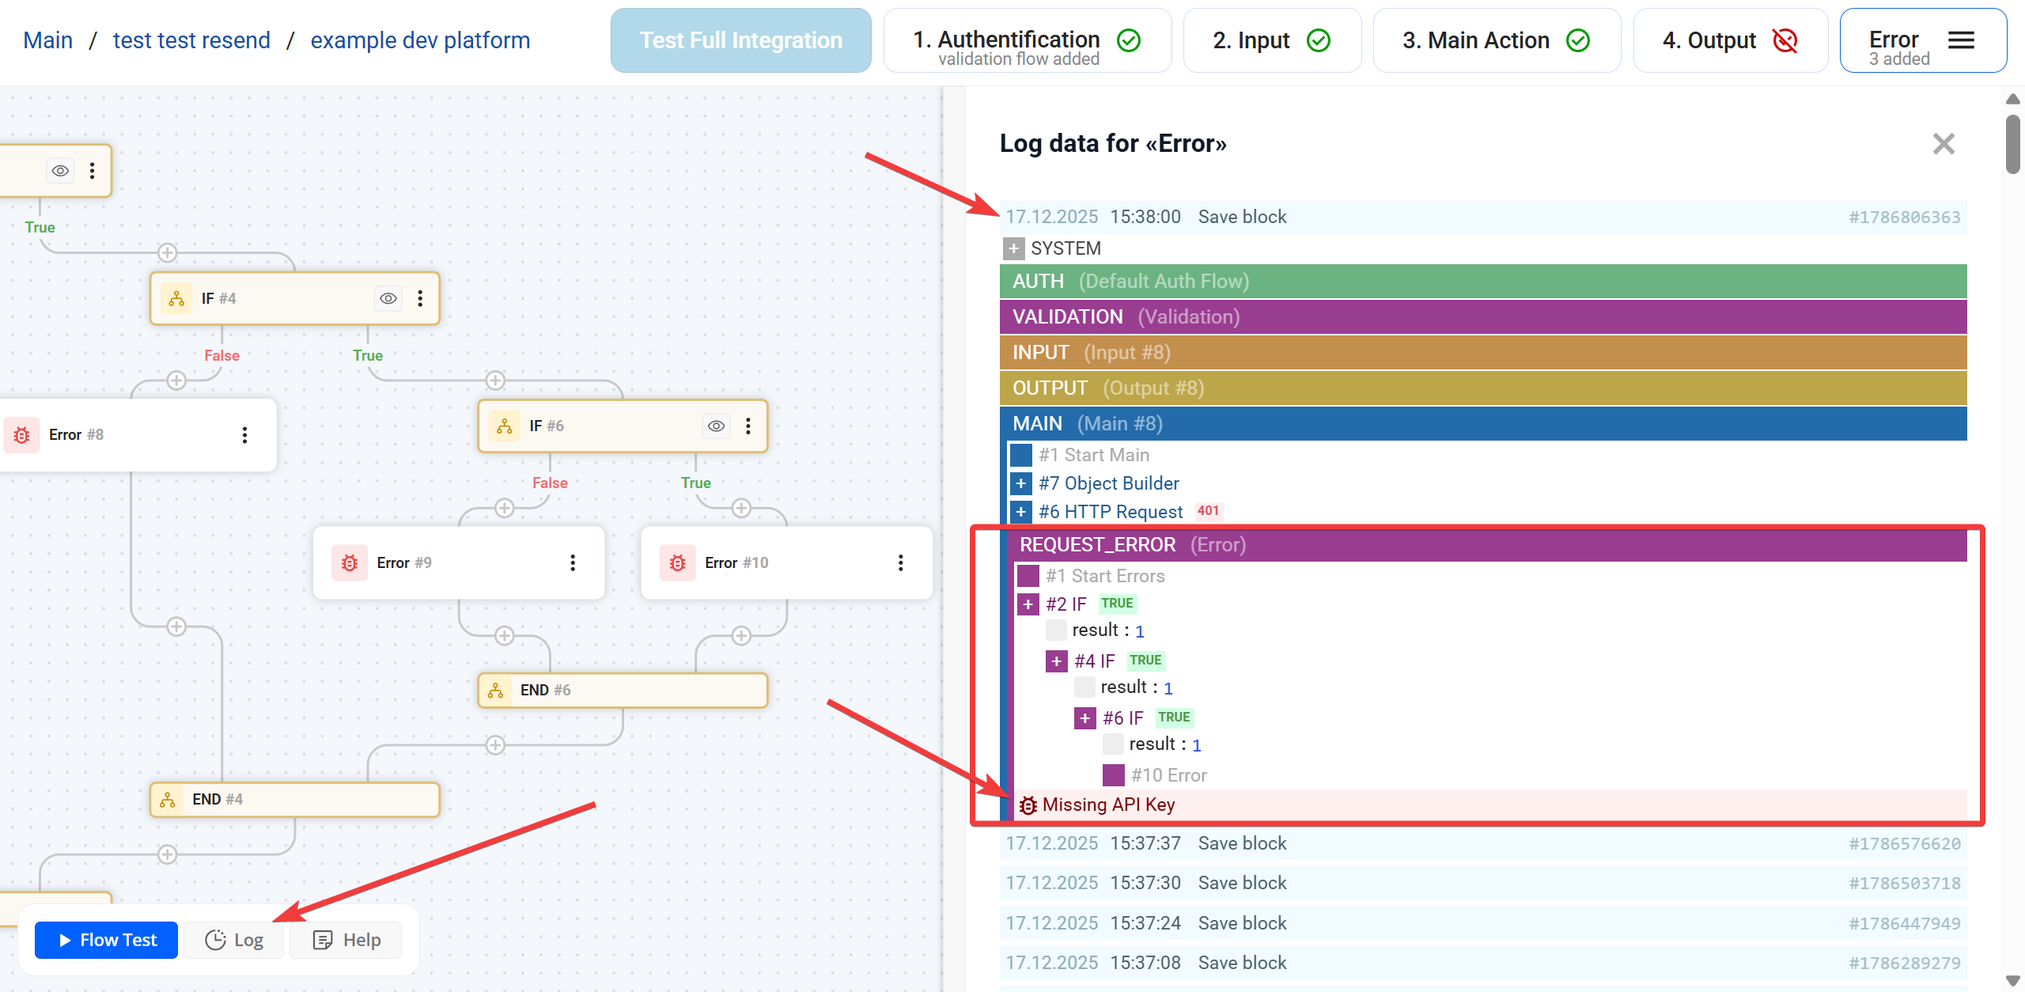Click the IF #6 branch icon
Image resolution: width=2025 pixels, height=992 pixels.
point(505,426)
